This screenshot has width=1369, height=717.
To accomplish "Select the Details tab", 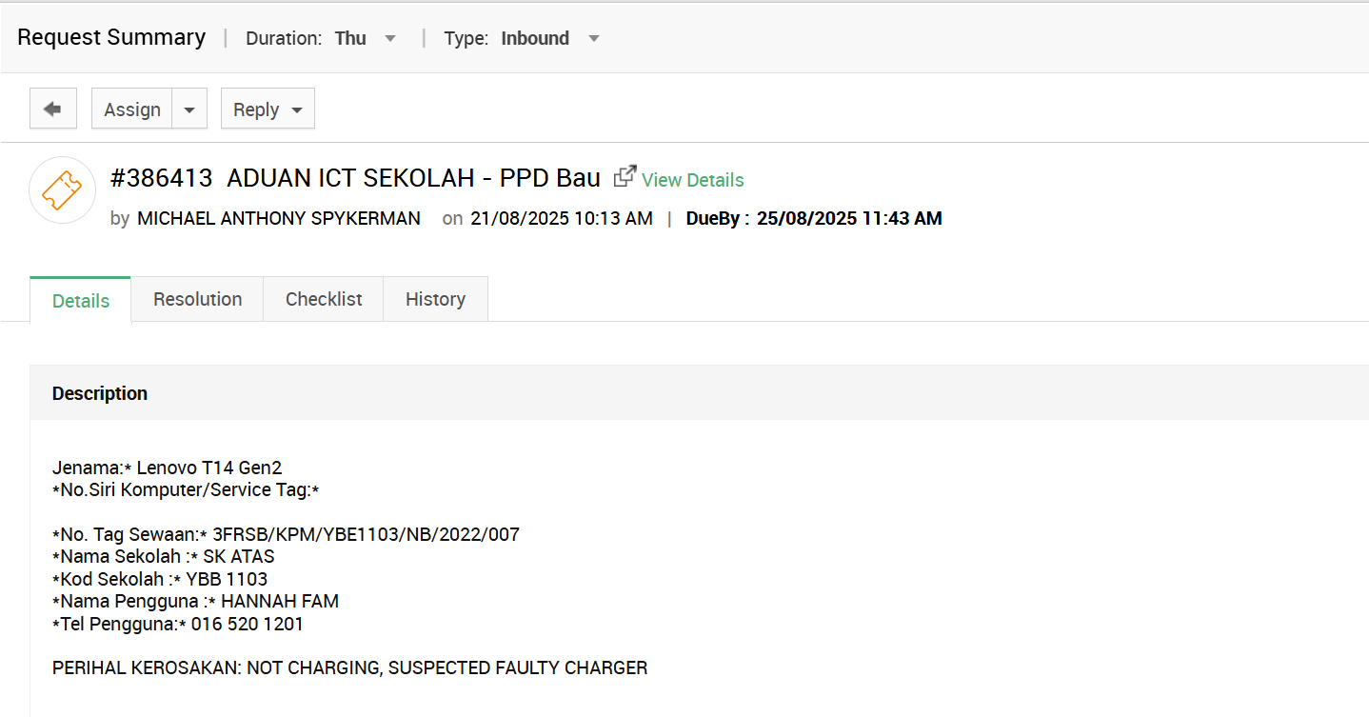I will pyautogui.click(x=81, y=301).
